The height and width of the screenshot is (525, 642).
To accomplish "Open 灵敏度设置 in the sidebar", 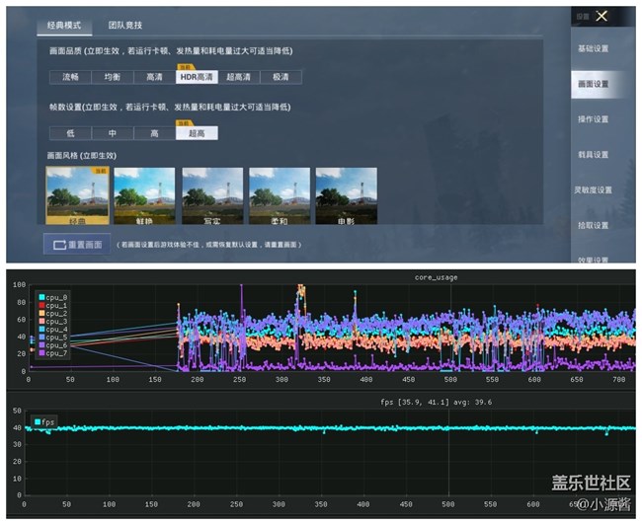I will coord(592,189).
